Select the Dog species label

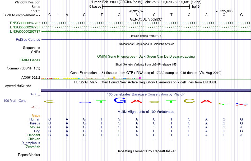(x=37, y=131)
